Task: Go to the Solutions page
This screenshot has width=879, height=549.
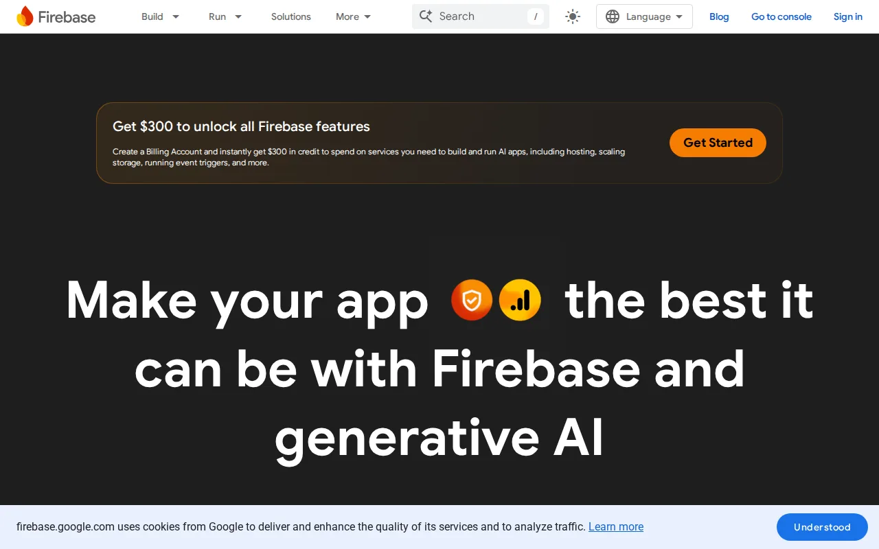Action: (x=290, y=16)
